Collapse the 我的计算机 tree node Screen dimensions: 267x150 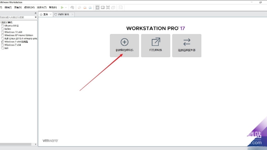coord(0,22)
